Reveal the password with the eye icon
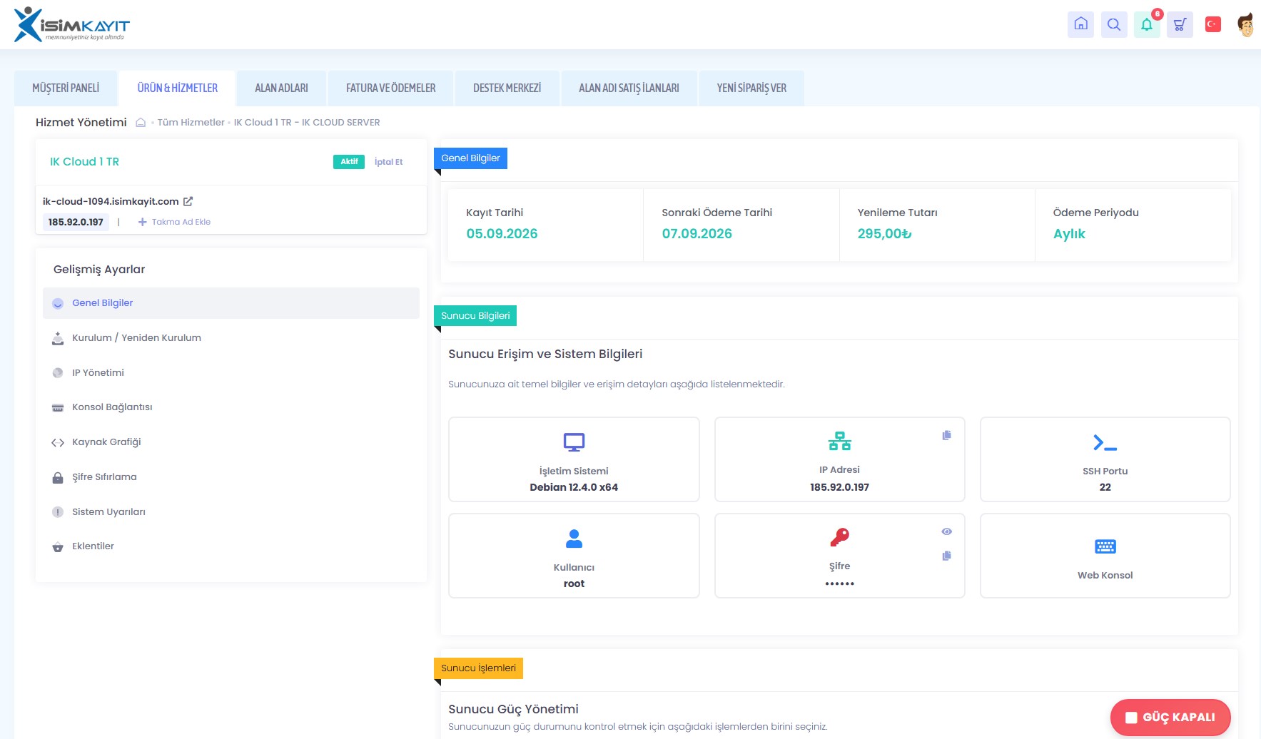The image size is (1261, 739). pos(946,531)
